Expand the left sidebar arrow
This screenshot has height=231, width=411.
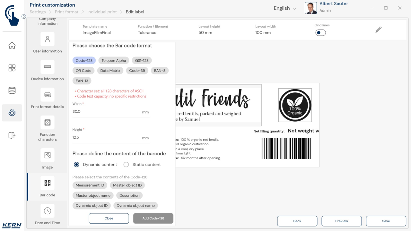pyautogui.click(x=24, y=16)
